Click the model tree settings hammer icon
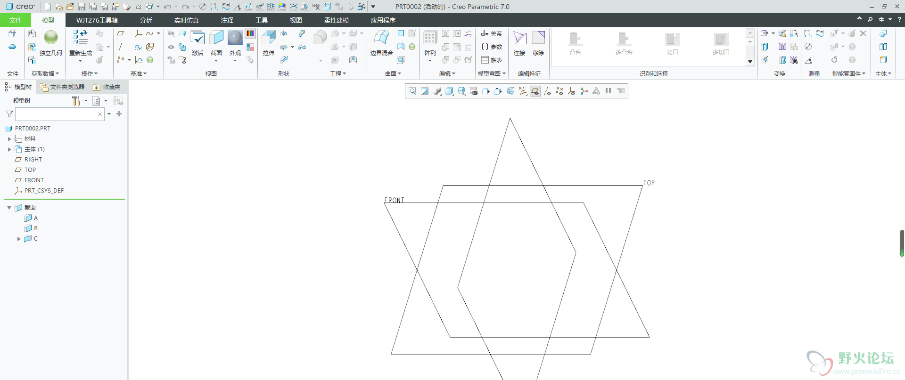The height and width of the screenshot is (380, 905). click(76, 101)
